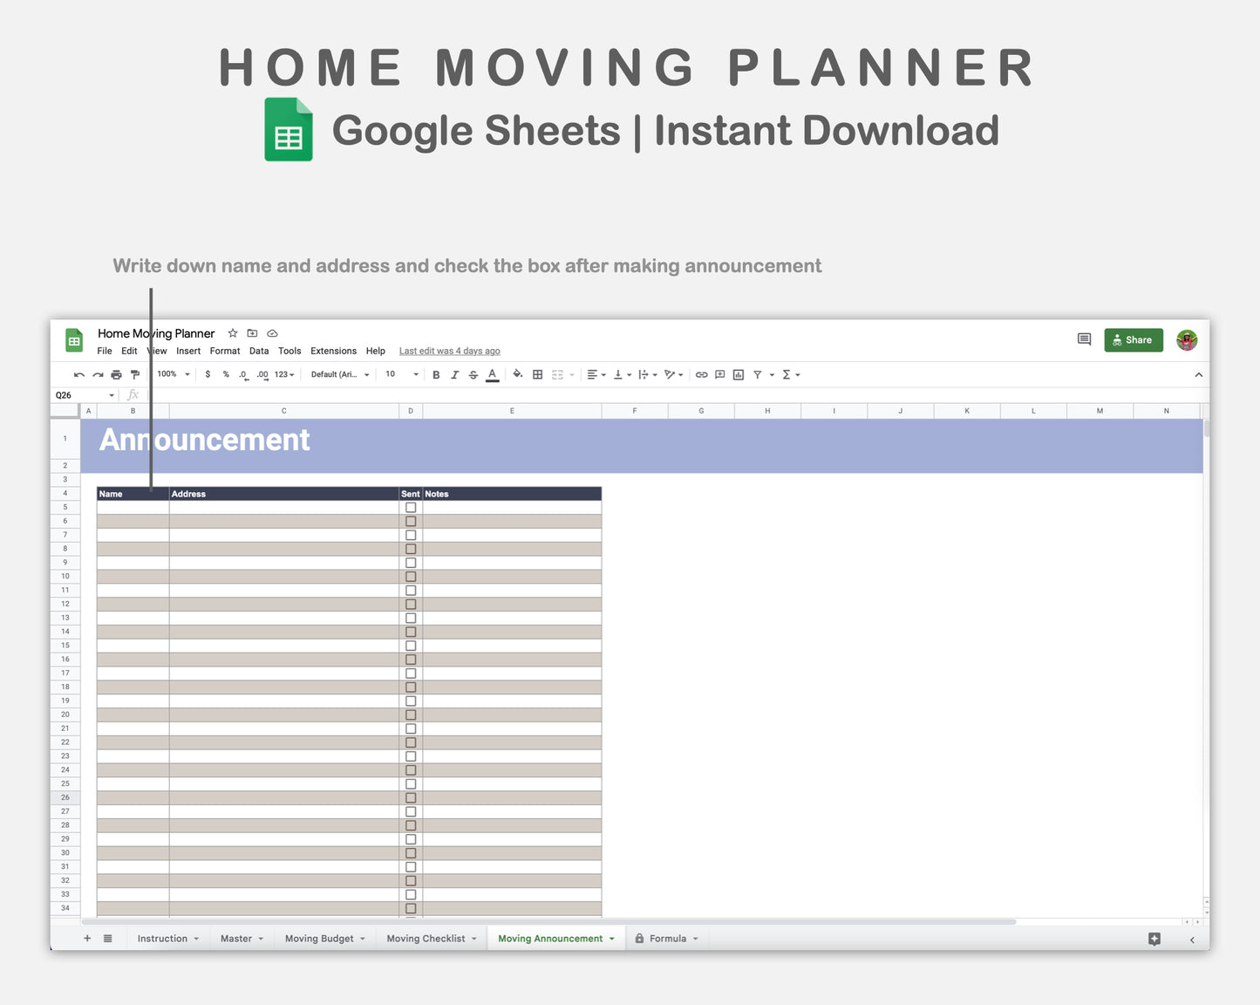Click the Share button
The image size is (1260, 1005).
[1134, 340]
